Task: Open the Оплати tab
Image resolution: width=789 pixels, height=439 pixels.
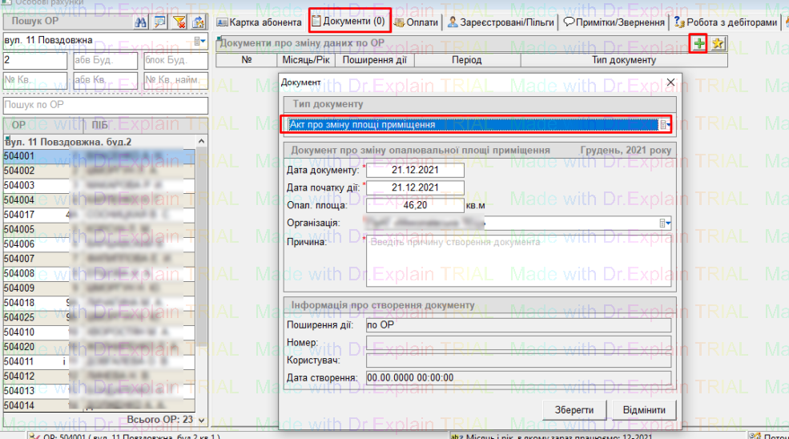Action: pos(416,22)
